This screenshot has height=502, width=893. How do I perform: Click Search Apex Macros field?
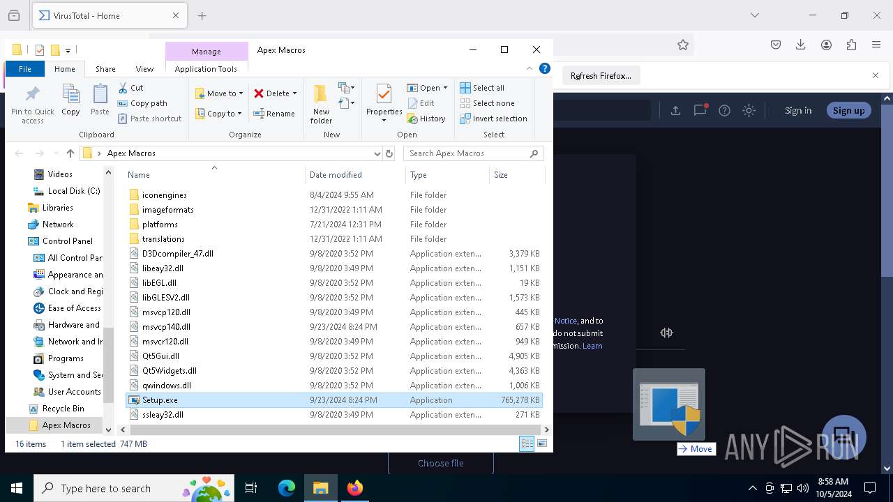point(473,153)
